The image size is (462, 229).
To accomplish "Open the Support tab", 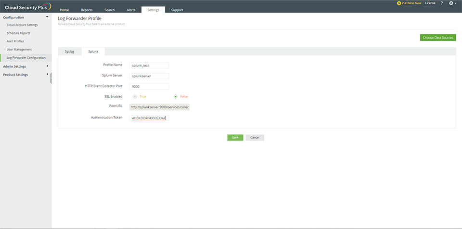I will click(177, 10).
